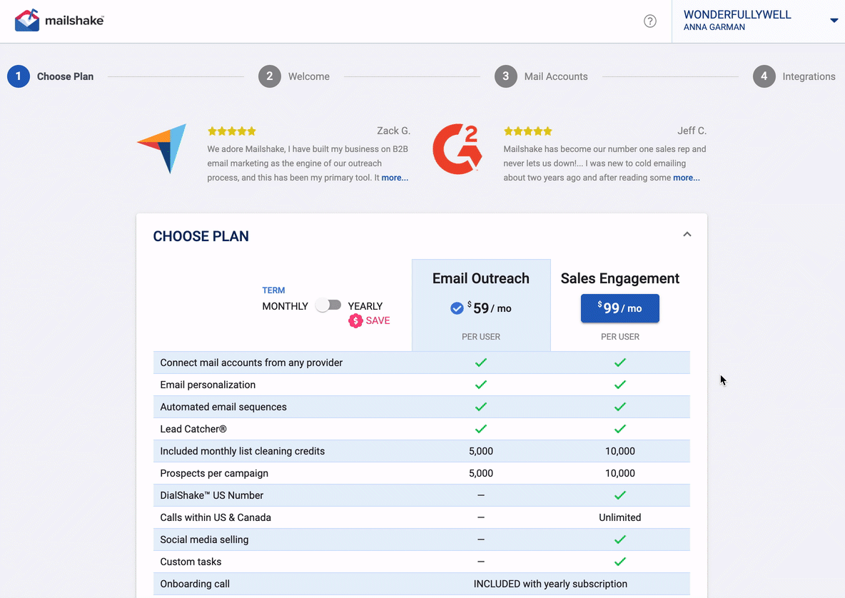This screenshot has width=845, height=598.
Task: Click 'Calls within US & Canada' row label
Action: tap(216, 517)
